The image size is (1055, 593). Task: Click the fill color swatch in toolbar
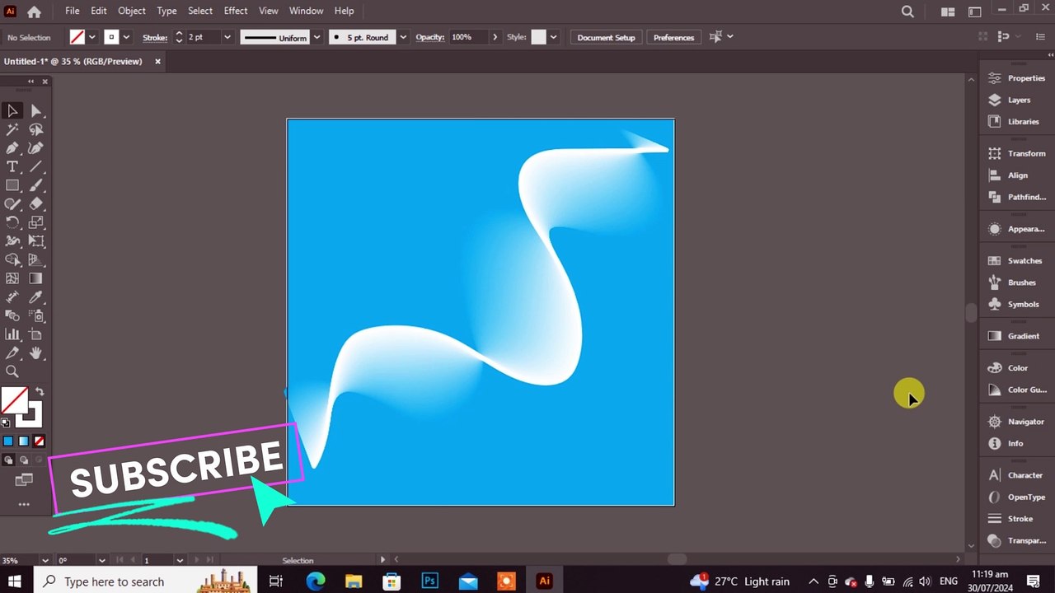[x=12, y=400]
